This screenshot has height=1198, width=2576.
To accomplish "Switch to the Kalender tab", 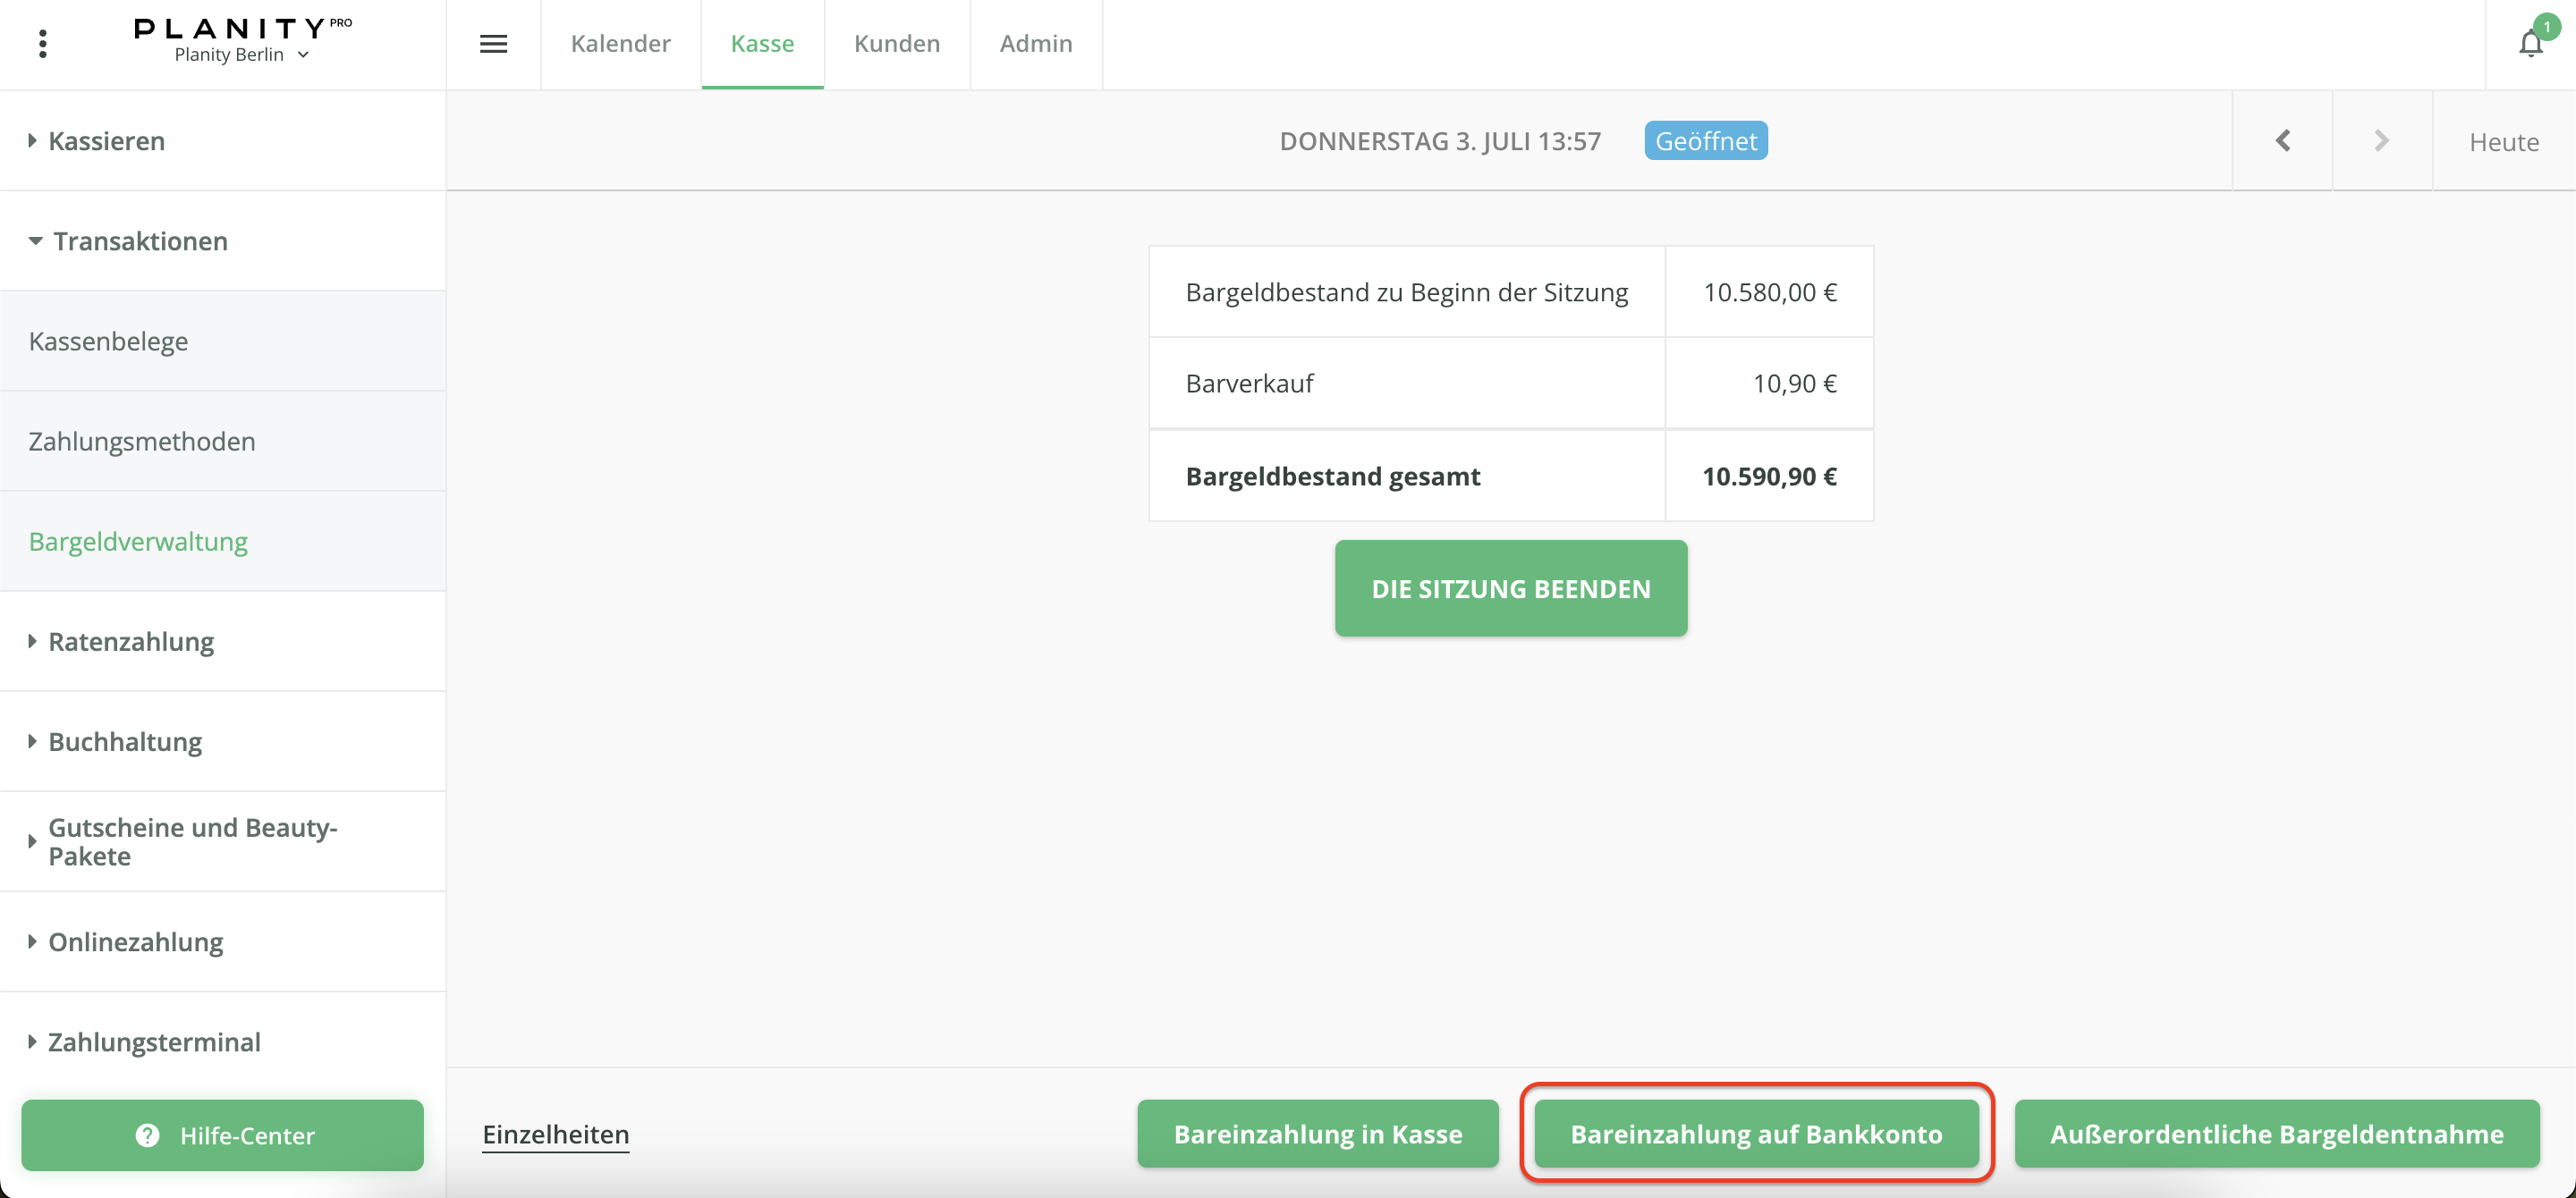I will (620, 44).
